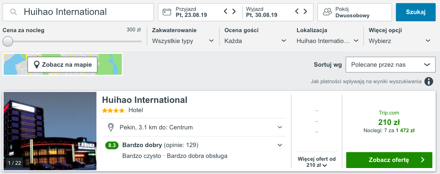440x174 pixels.
Task: Click the magnifying glass search icon
Action: coord(13,12)
